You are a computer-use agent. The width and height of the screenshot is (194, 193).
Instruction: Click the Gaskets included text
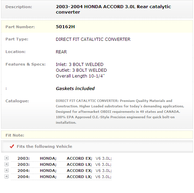pyautogui.click(x=75, y=88)
